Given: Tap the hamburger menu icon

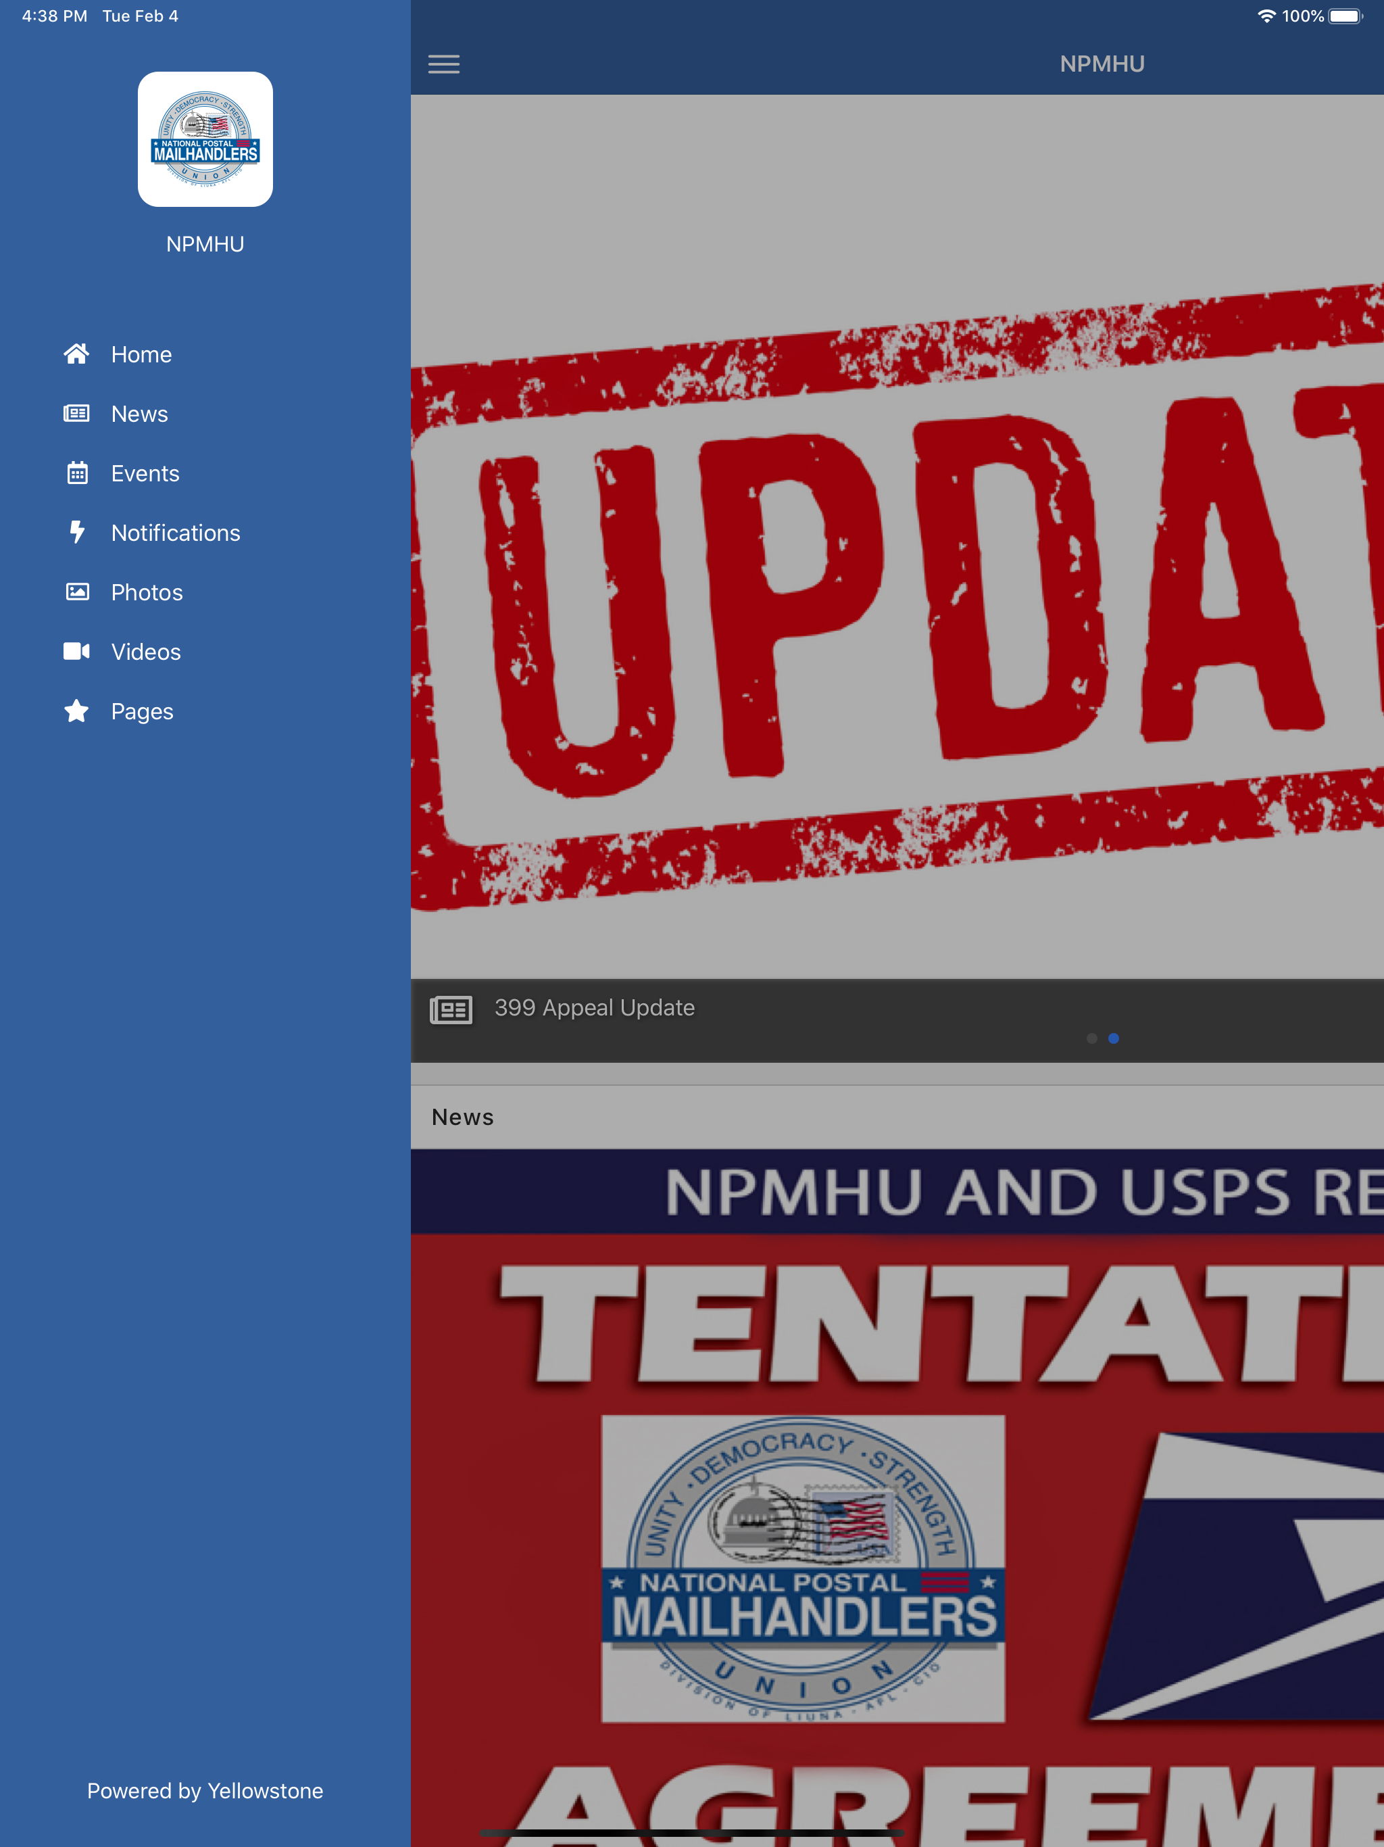Looking at the screenshot, I should [x=443, y=64].
